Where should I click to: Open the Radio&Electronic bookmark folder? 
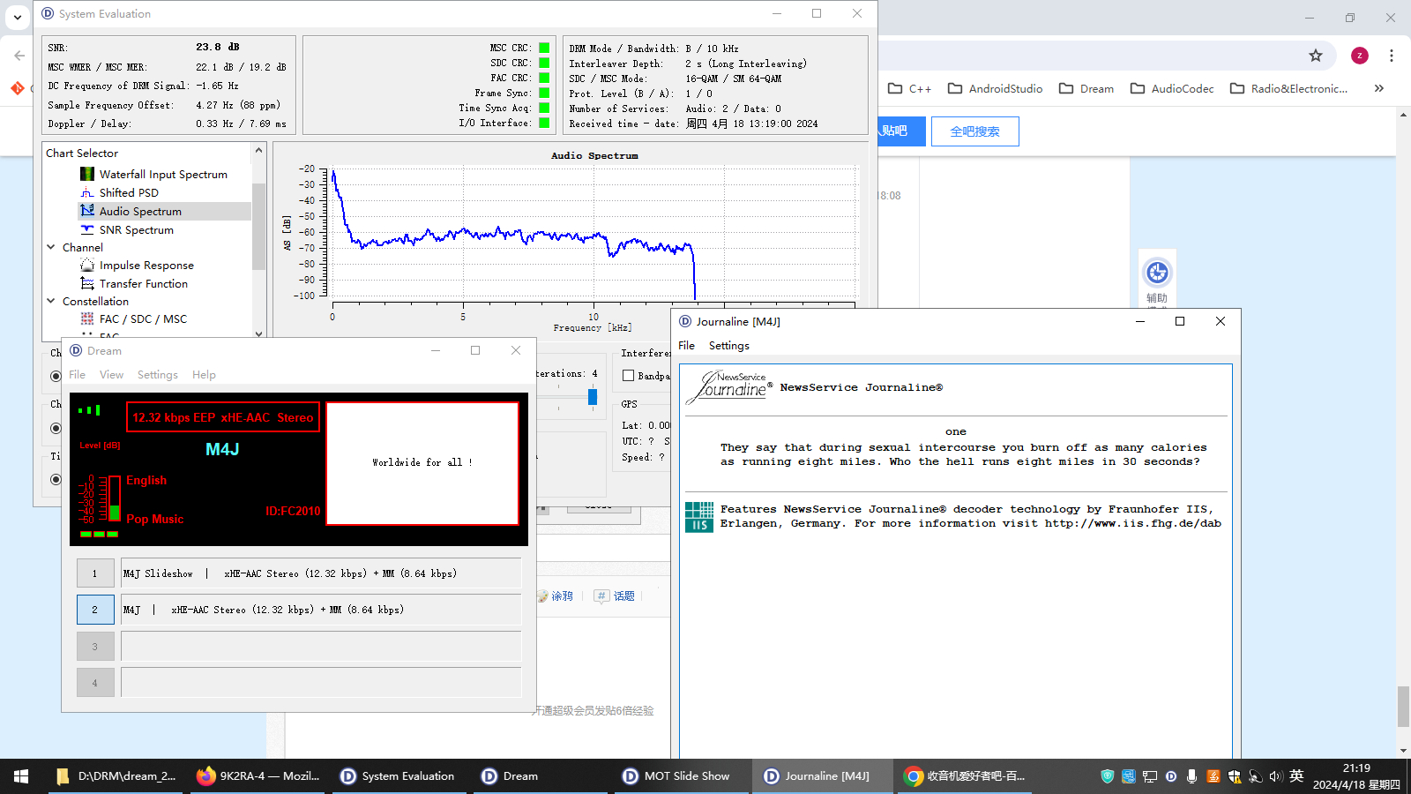point(1288,88)
